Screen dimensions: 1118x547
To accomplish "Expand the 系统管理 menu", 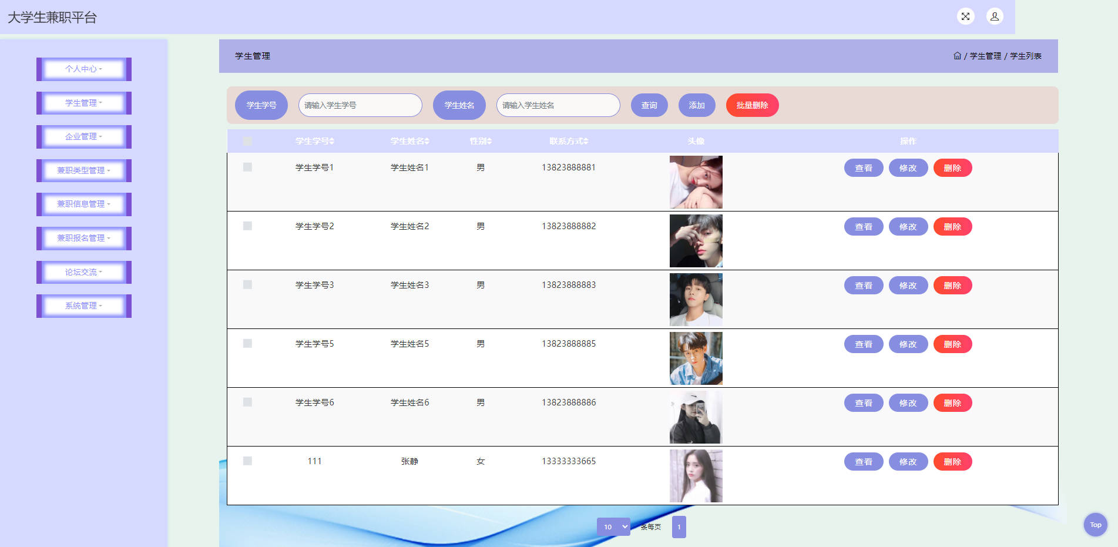I will [84, 306].
